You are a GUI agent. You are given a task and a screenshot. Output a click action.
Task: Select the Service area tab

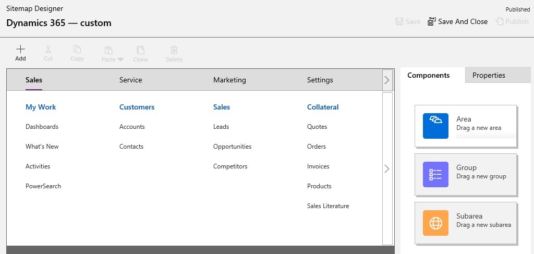[130, 80]
